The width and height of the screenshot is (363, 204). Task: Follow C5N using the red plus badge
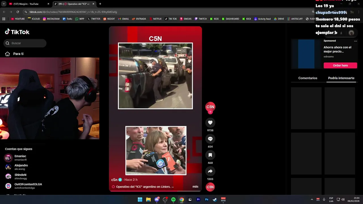click(210, 112)
